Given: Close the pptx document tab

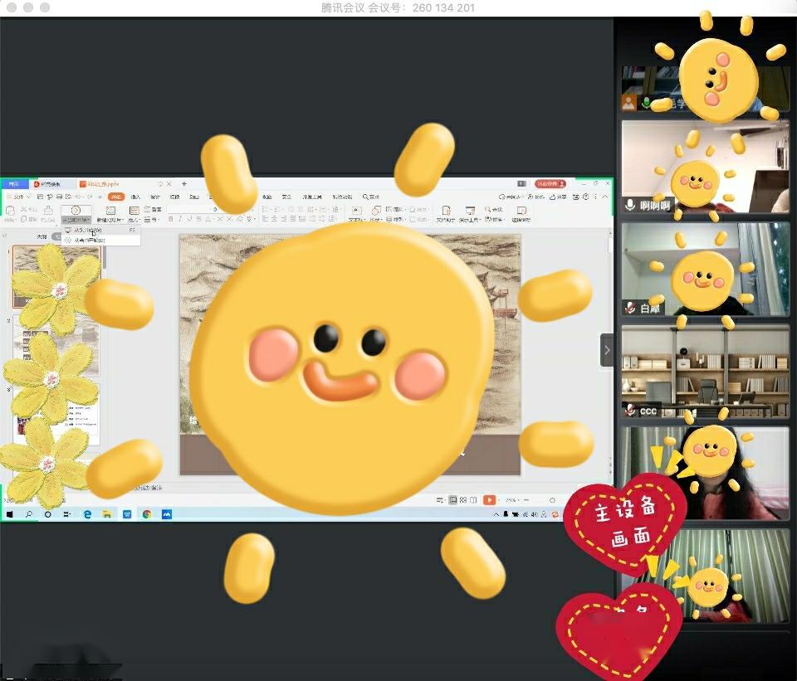Looking at the screenshot, I should point(169,184).
